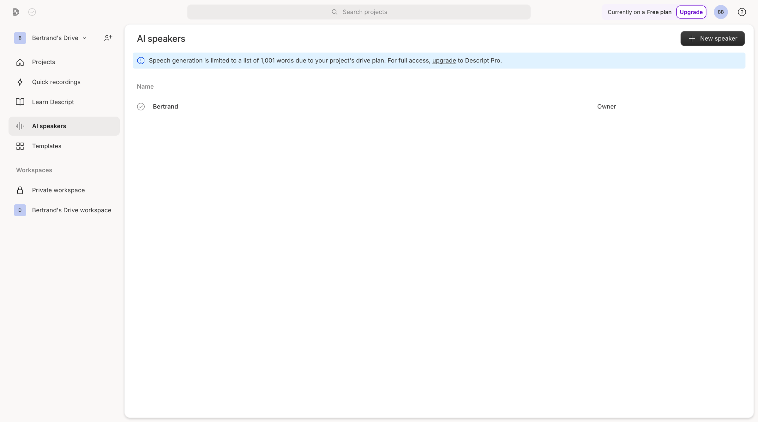
Task: Click the Name column header
Action: [145, 86]
